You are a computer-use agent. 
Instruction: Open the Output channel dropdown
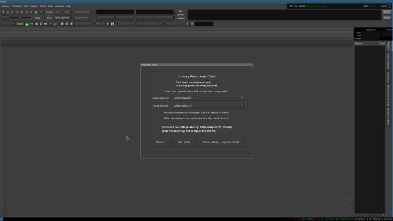tap(207, 98)
